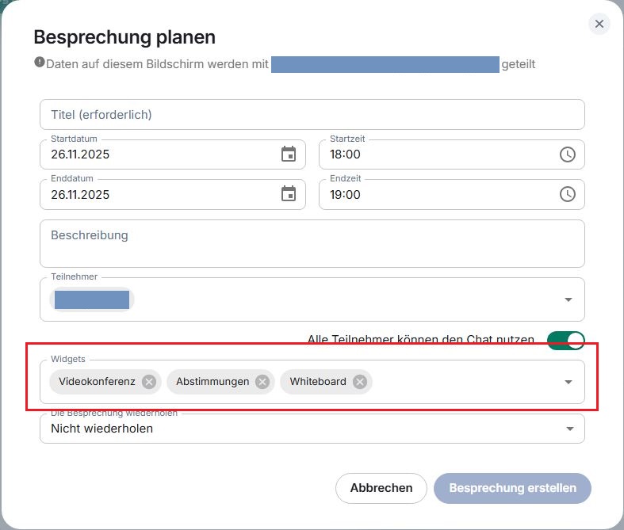Click Besprechung erstellen button
This screenshot has width=624, height=530.
coord(512,488)
